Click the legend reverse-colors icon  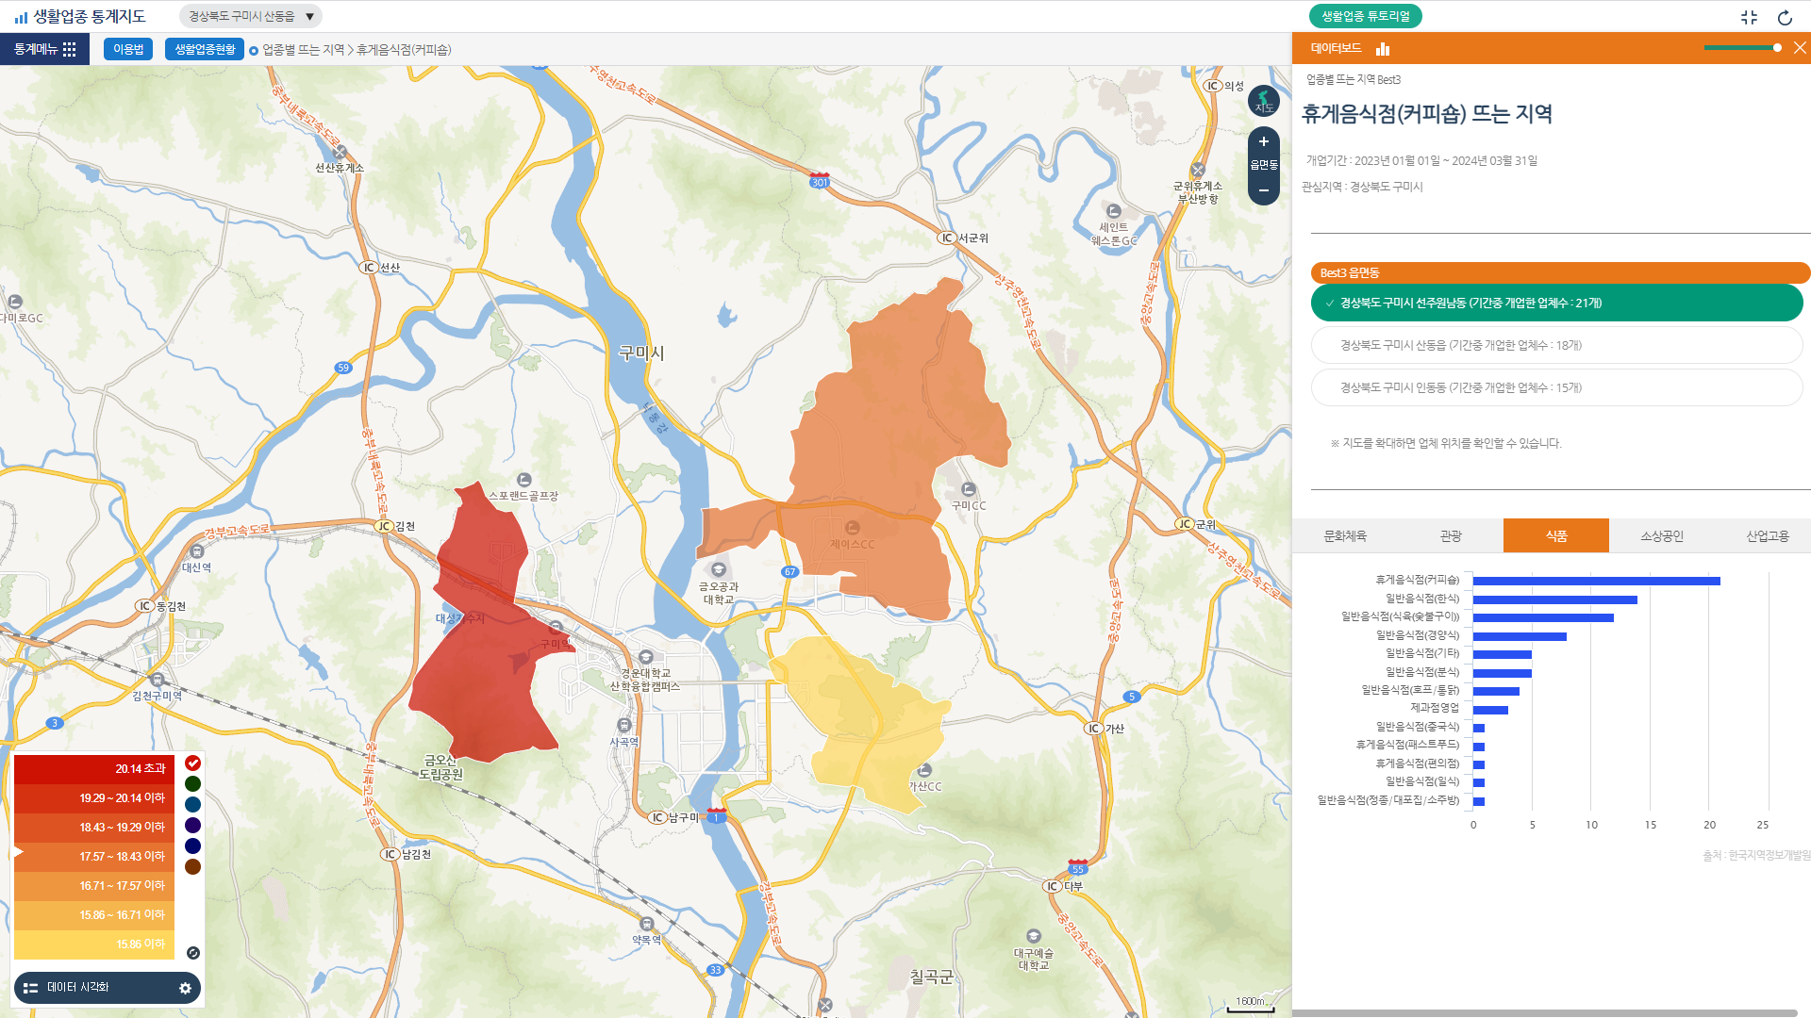[x=193, y=953]
